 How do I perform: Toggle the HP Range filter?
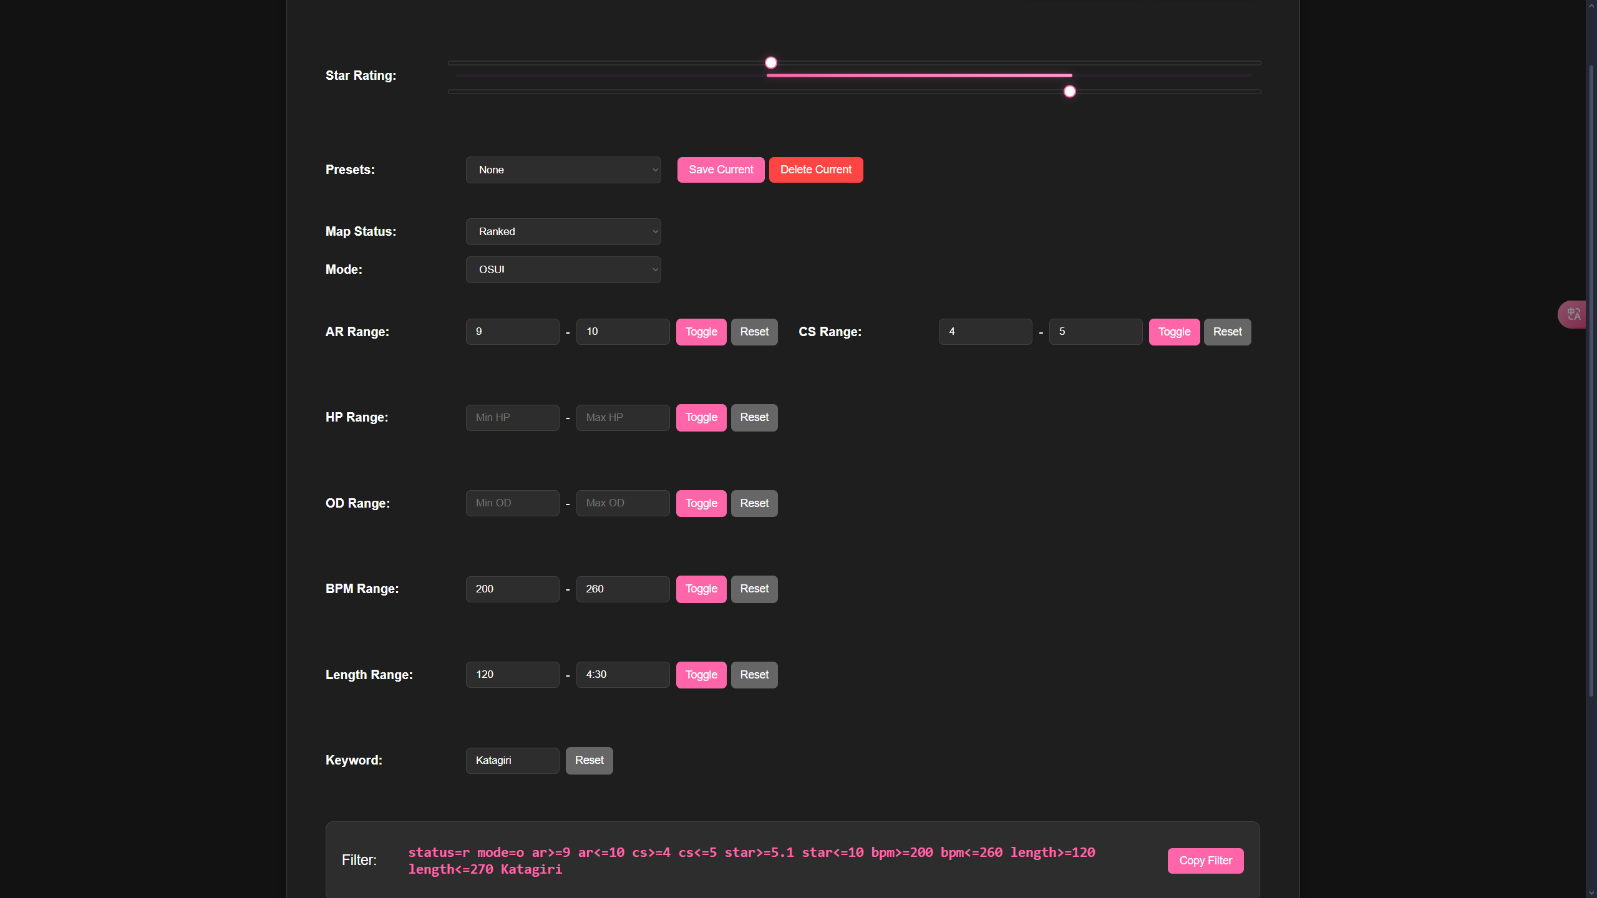(x=701, y=417)
